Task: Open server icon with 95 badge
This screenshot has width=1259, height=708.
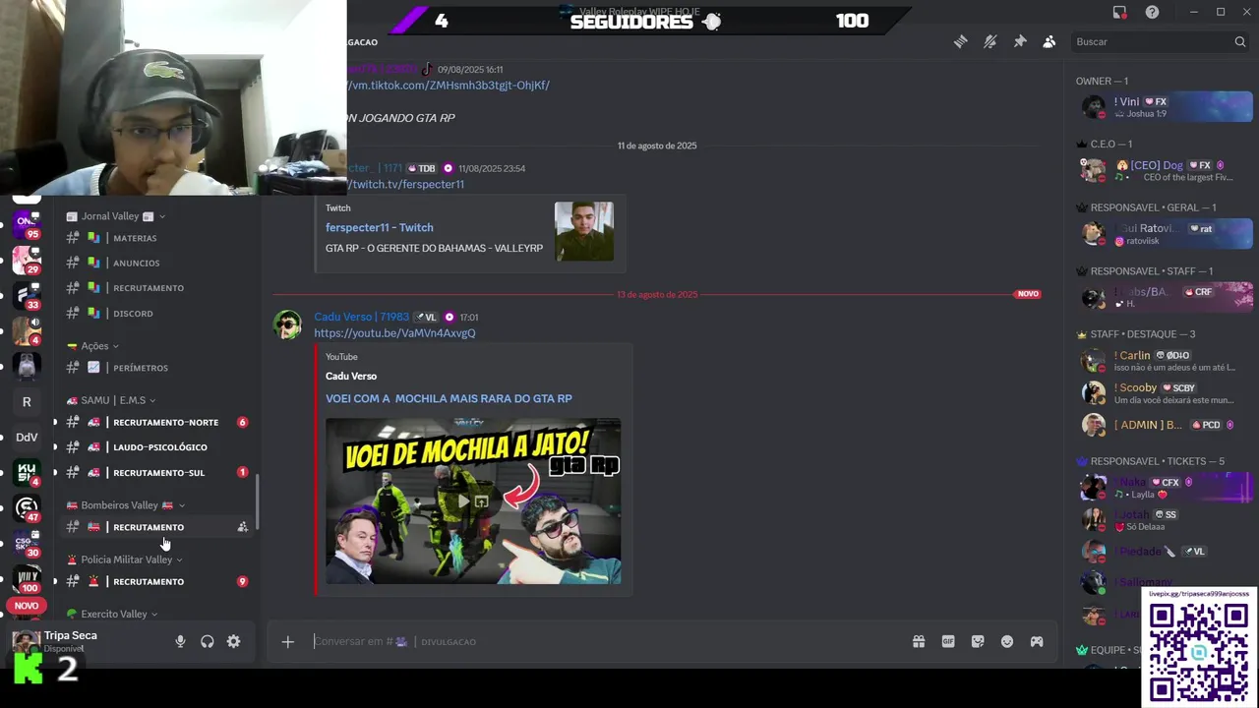Action: coord(27,223)
